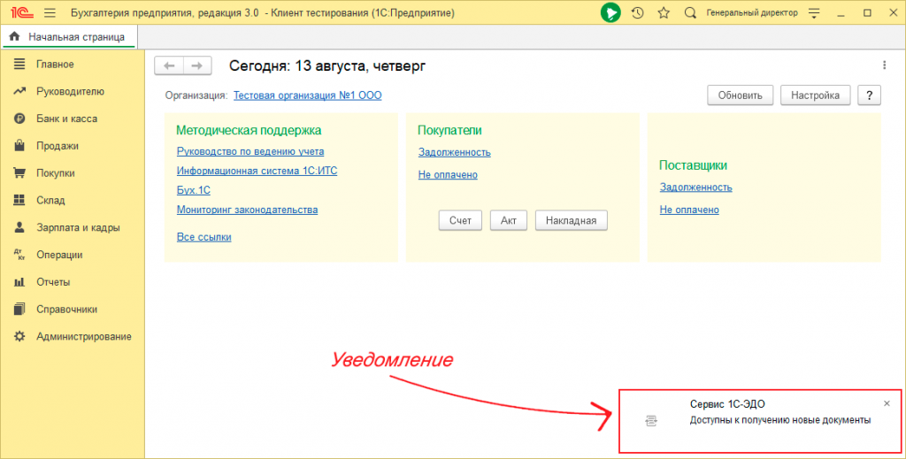This screenshot has width=906, height=459.
Task: Open the Отчеты section
Action: tap(53, 282)
